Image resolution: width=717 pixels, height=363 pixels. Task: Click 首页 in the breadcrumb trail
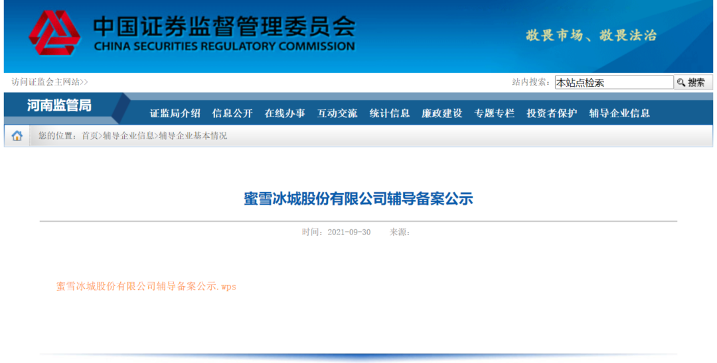tap(90, 136)
